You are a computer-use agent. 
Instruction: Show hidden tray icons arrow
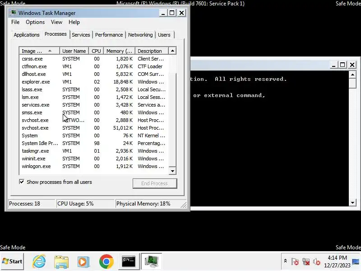point(285,261)
